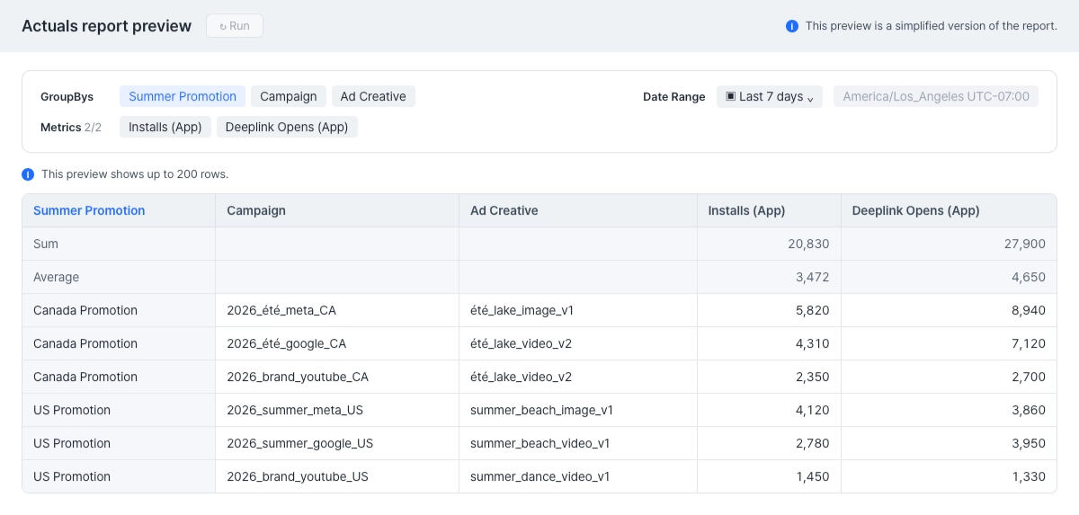Image resolution: width=1079 pixels, height=515 pixels.
Task: Click the Average row label
Action: click(x=57, y=277)
